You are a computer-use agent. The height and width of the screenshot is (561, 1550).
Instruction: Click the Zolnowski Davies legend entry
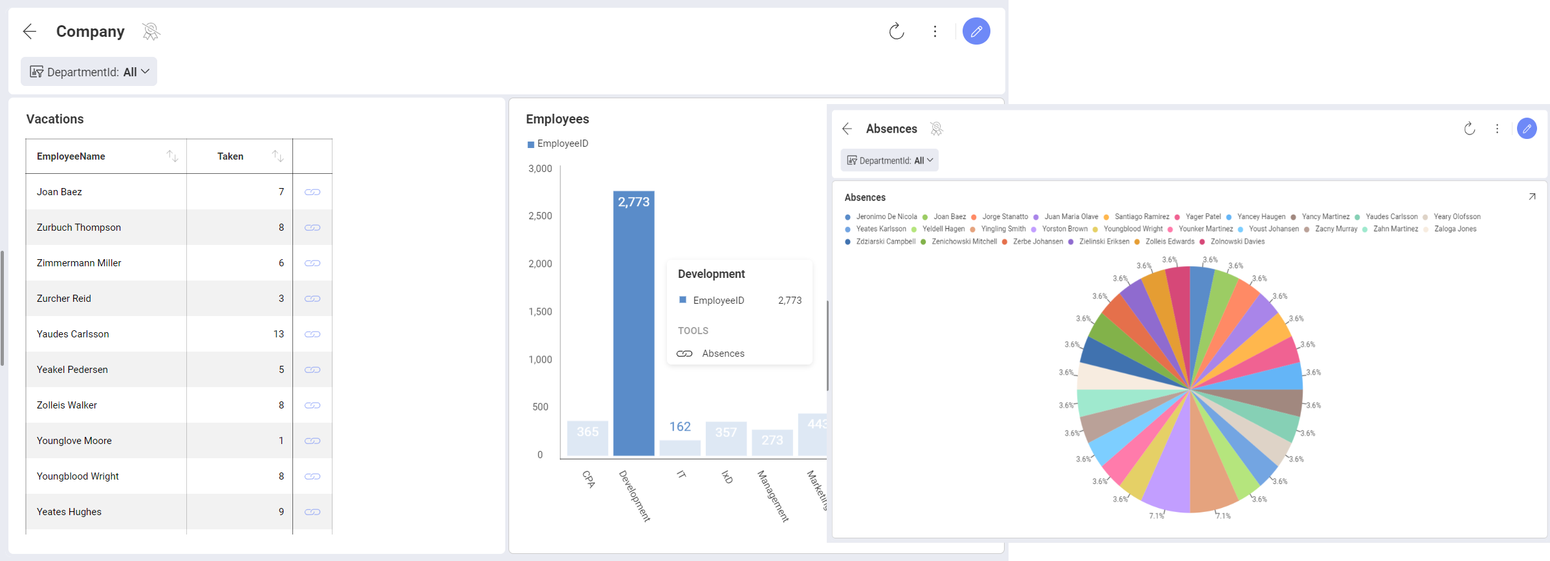pos(1232,242)
